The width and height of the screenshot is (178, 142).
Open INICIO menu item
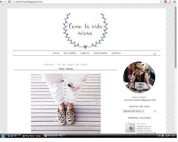(x=56, y=53)
